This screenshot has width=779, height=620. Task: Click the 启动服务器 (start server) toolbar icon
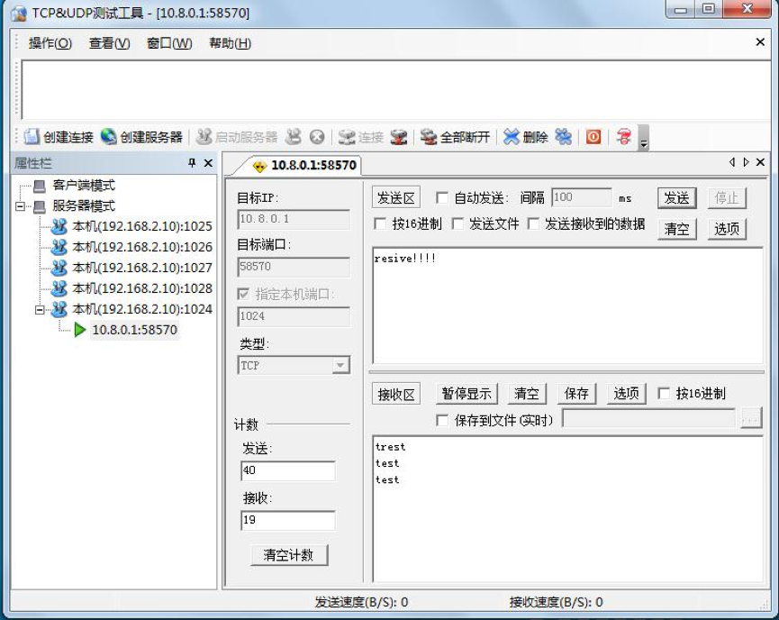tap(237, 137)
